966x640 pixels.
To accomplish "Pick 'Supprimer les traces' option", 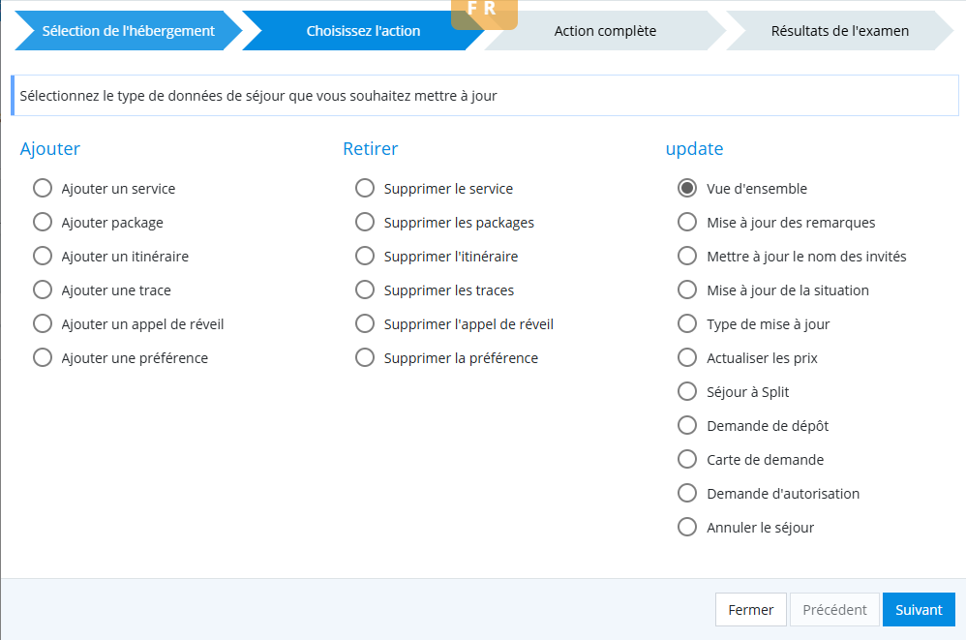I will click(365, 290).
